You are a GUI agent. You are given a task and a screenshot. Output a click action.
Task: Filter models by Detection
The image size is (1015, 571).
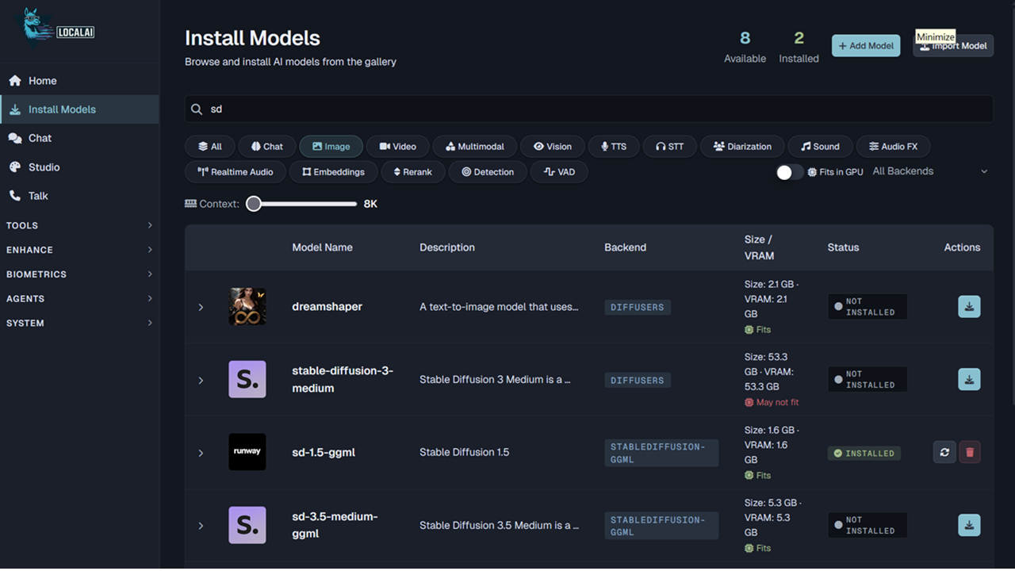488,172
